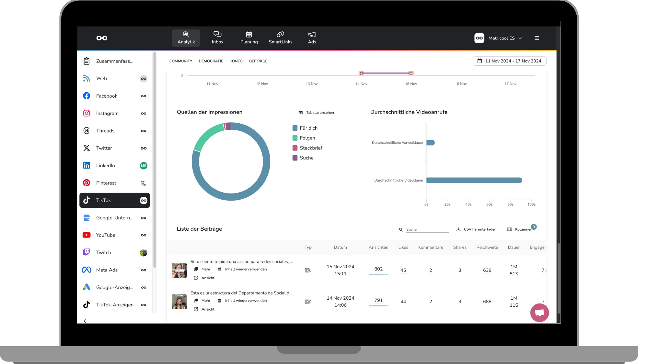Open the date range picker

tap(509, 61)
